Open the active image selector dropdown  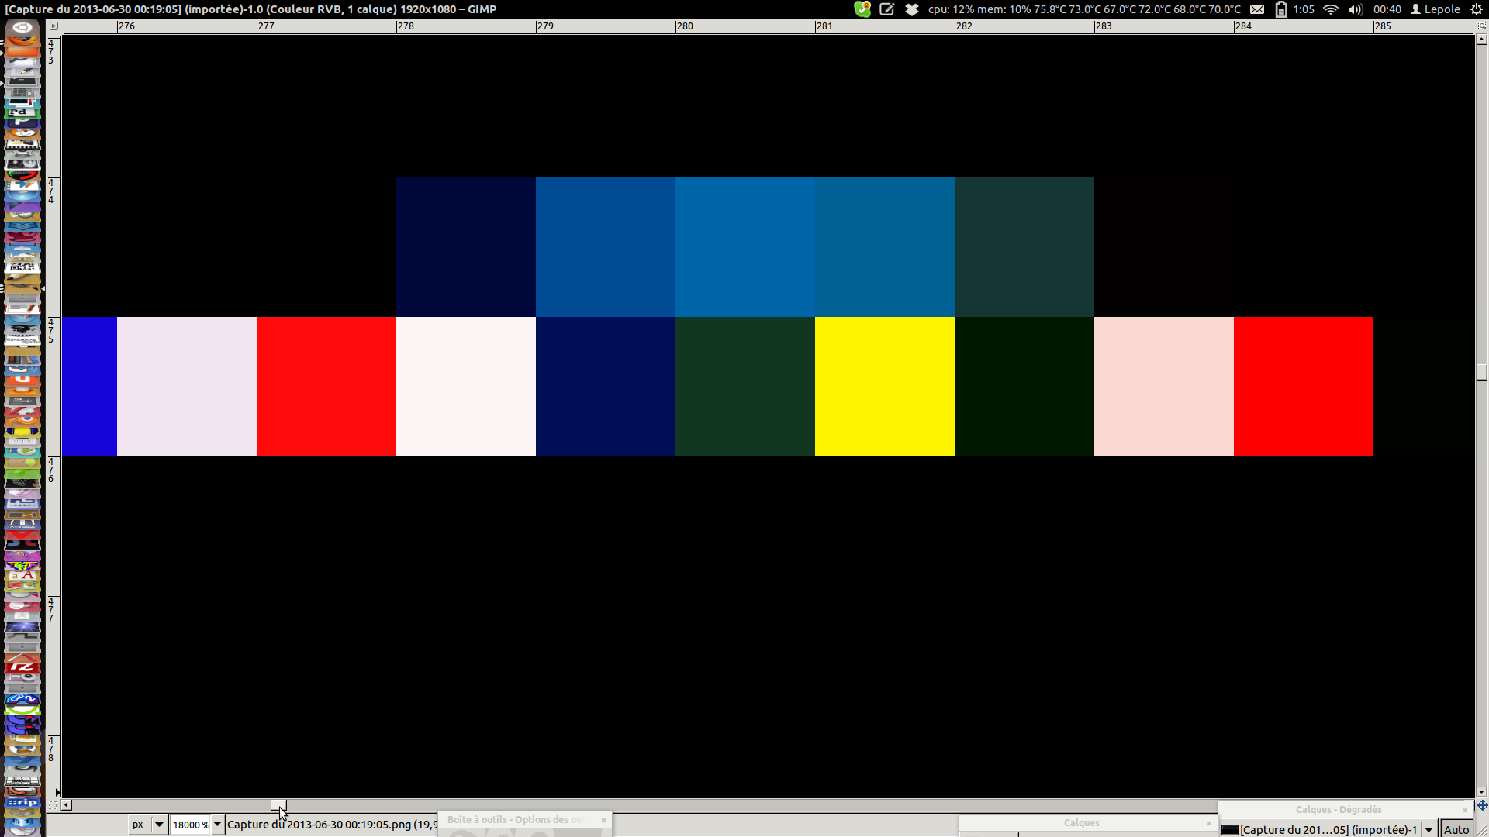1429,829
